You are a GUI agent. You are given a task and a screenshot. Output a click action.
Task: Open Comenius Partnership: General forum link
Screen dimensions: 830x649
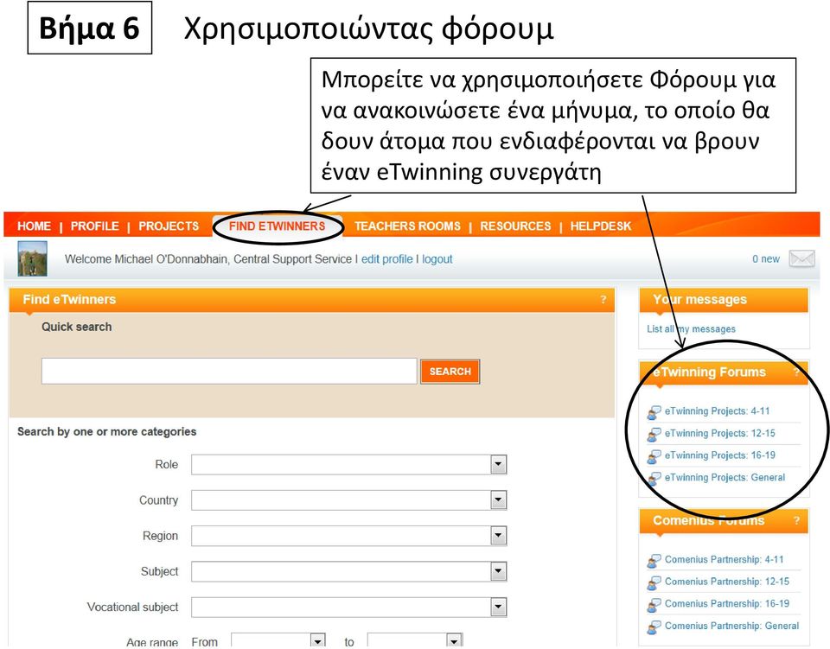click(731, 626)
